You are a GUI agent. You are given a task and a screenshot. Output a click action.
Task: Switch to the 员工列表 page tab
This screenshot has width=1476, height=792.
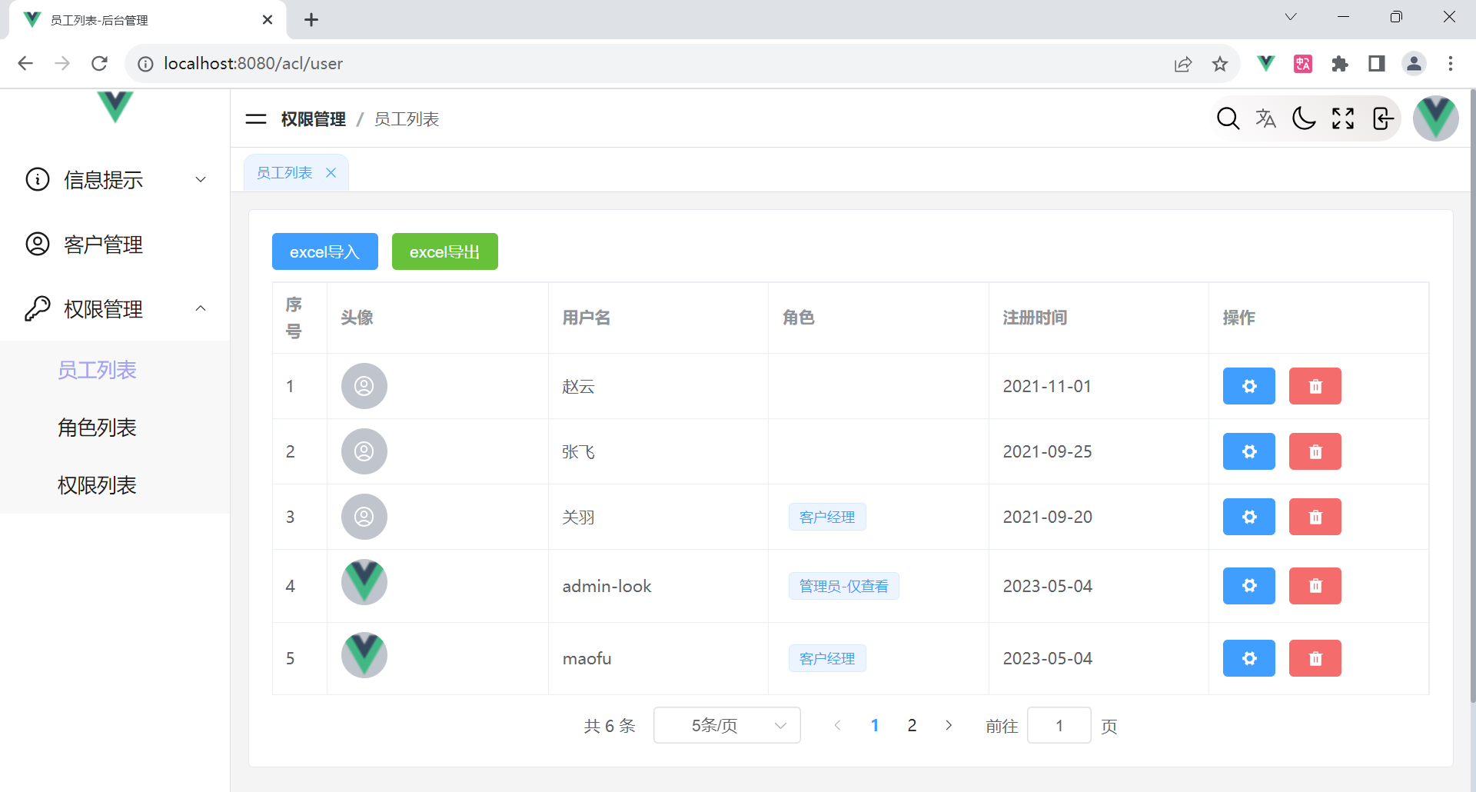284,173
